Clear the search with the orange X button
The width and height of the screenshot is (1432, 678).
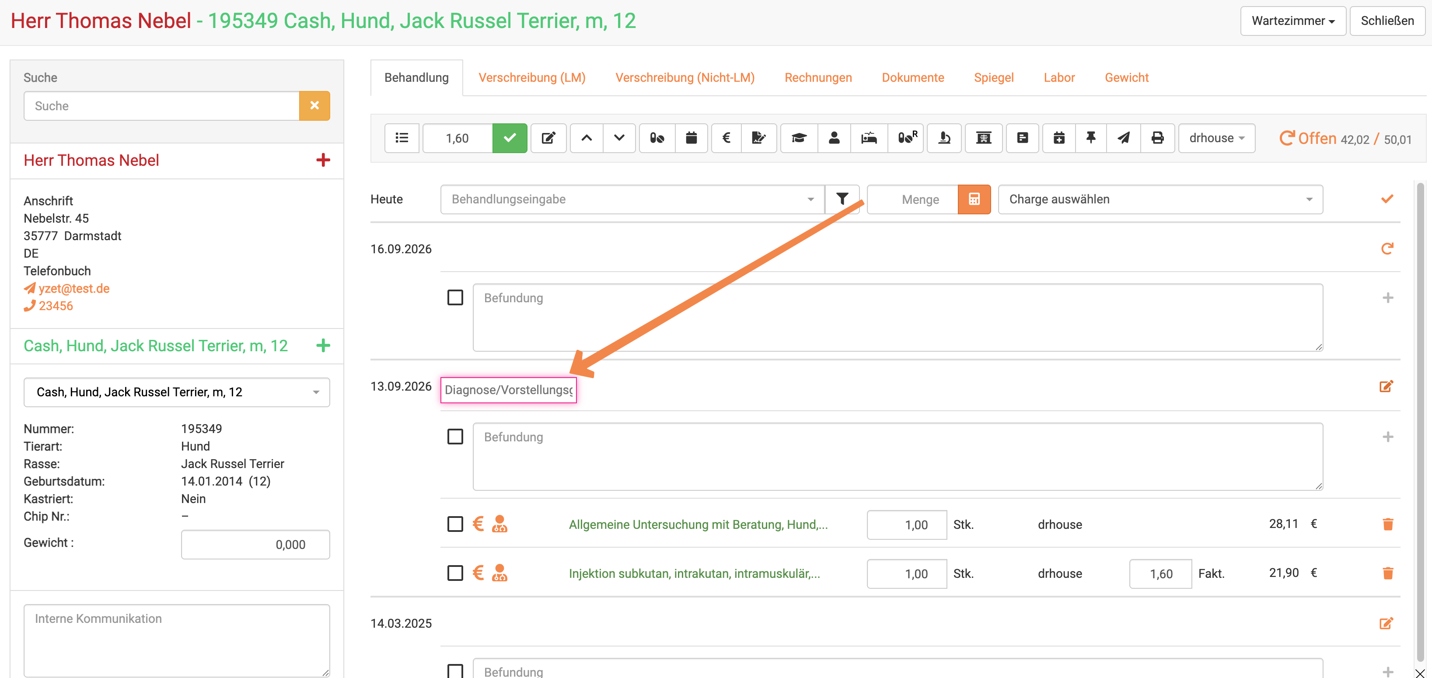coord(314,105)
